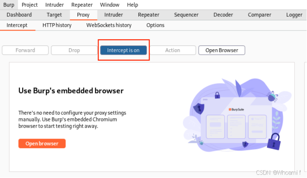This screenshot has height=178, width=307.
Task: Open the Project menu
Action: point(30,5)
